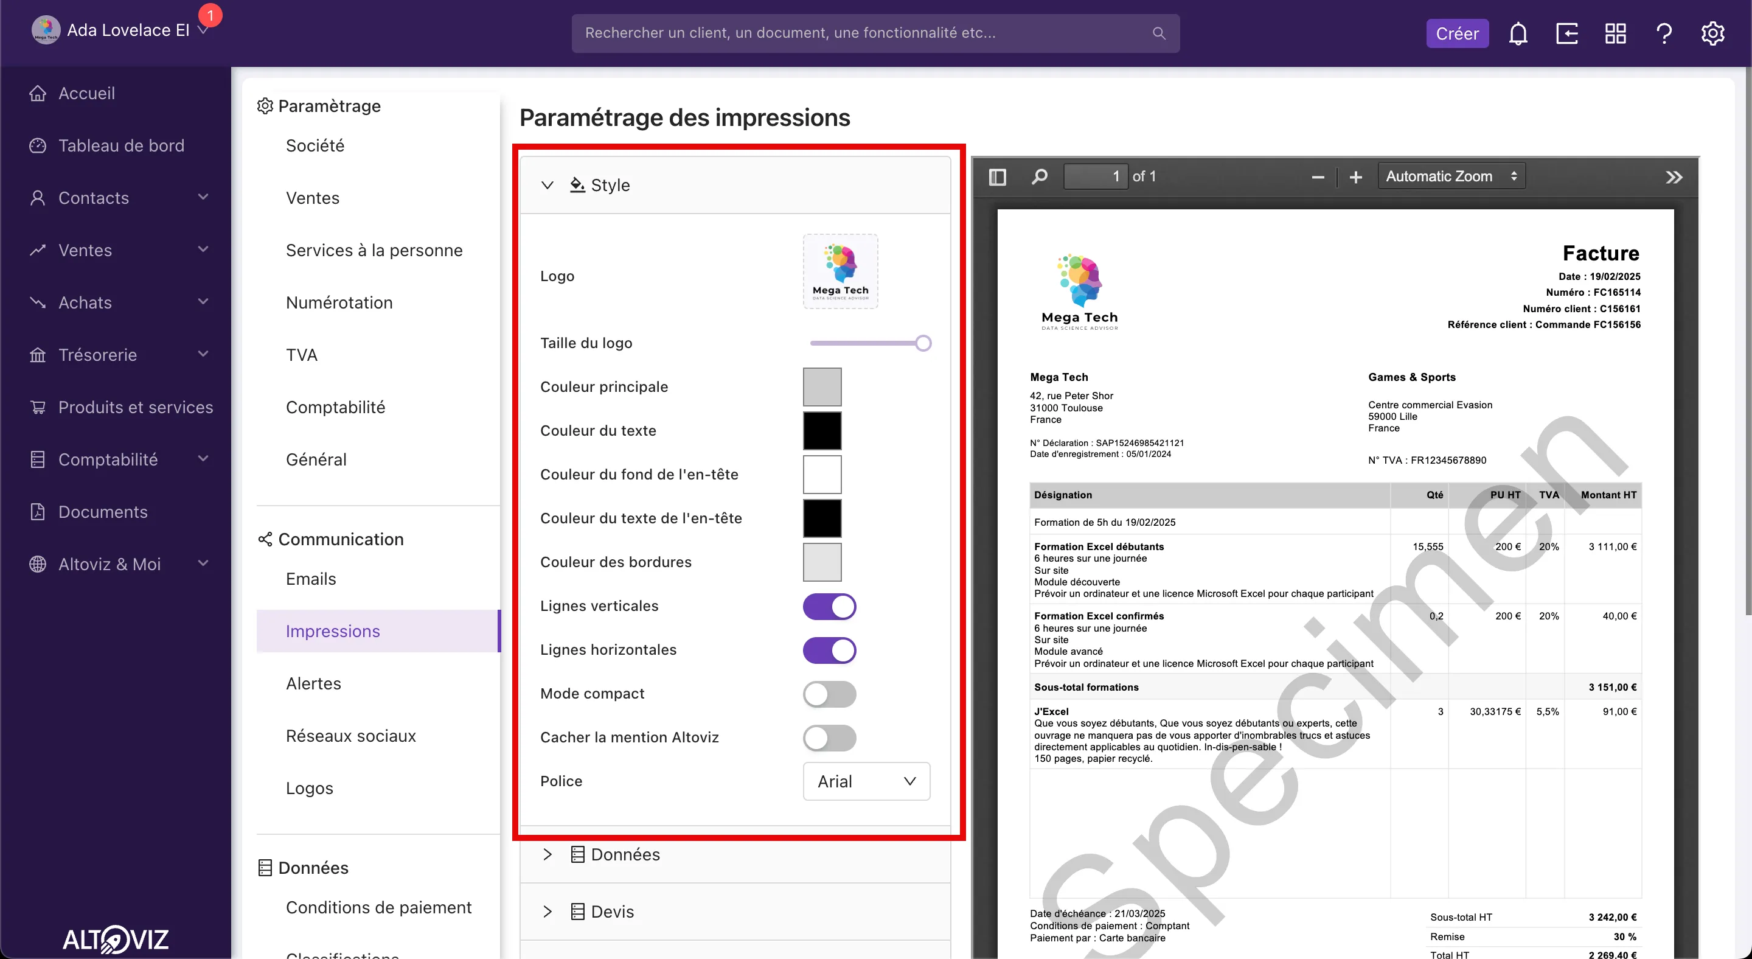The image size is (1752, 959).
Task: Pick the Couleur du texte swatch
Action: click(x=822, y=431)
